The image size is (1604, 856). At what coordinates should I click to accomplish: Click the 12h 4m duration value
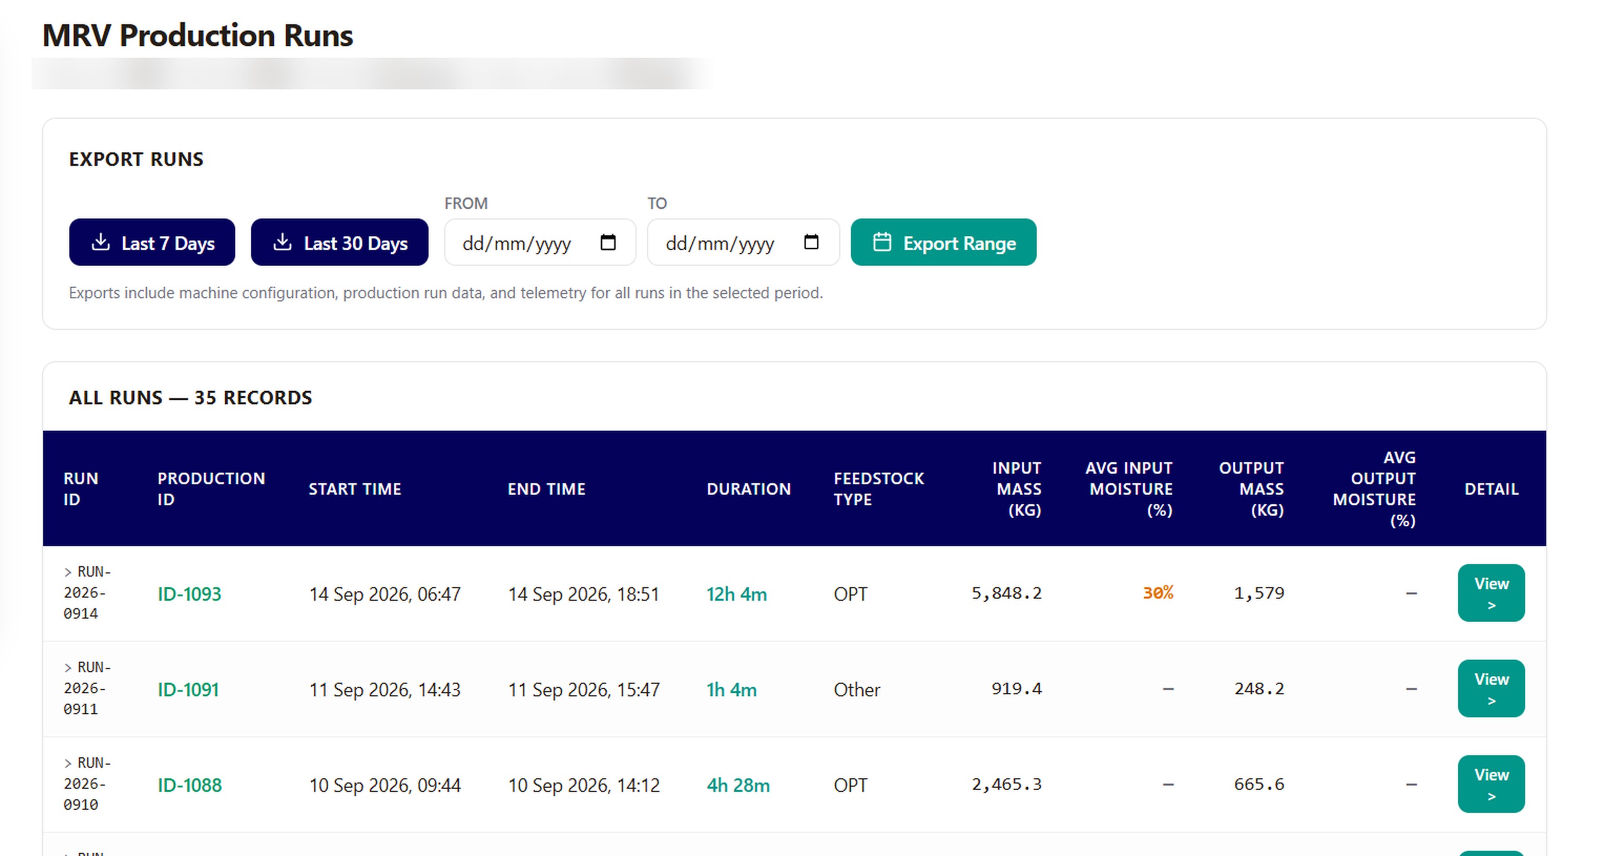pos(737,594)
